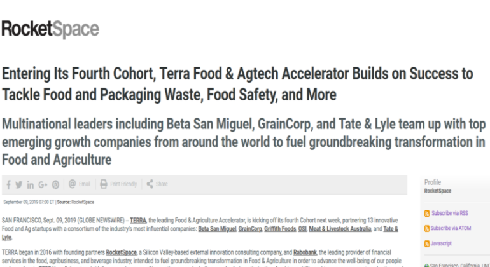The image size is (490, 267).
Task: Share the article on Facebook
Action: click(x=9, y=184)
